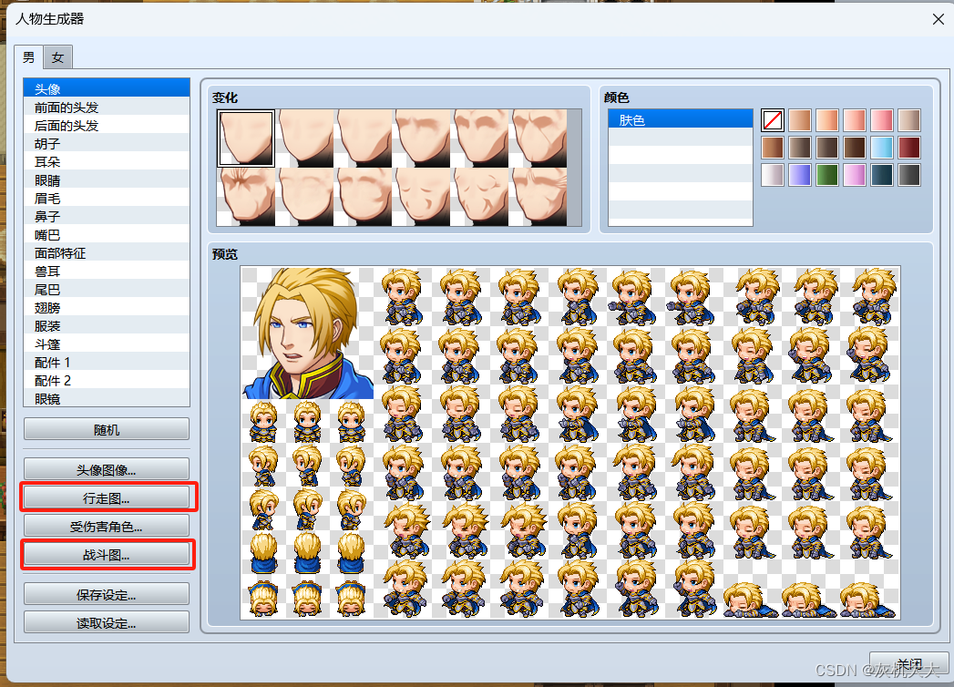954x687 pixels.
Task: Choose the green swatch
Action: tap(827, 175)
